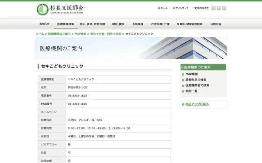
Task: Click the Suginami Medical Association logo
Action: pos(60,9)
